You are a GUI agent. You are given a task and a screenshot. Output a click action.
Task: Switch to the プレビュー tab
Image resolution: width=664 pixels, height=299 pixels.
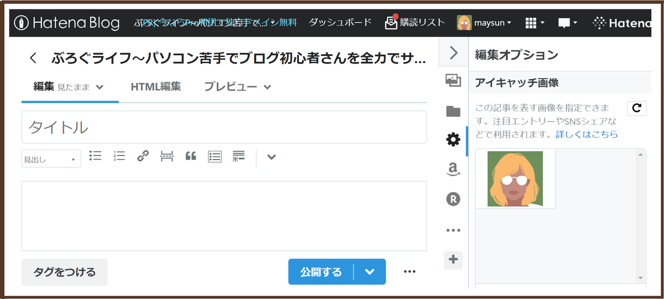click(x=230, y=87)
